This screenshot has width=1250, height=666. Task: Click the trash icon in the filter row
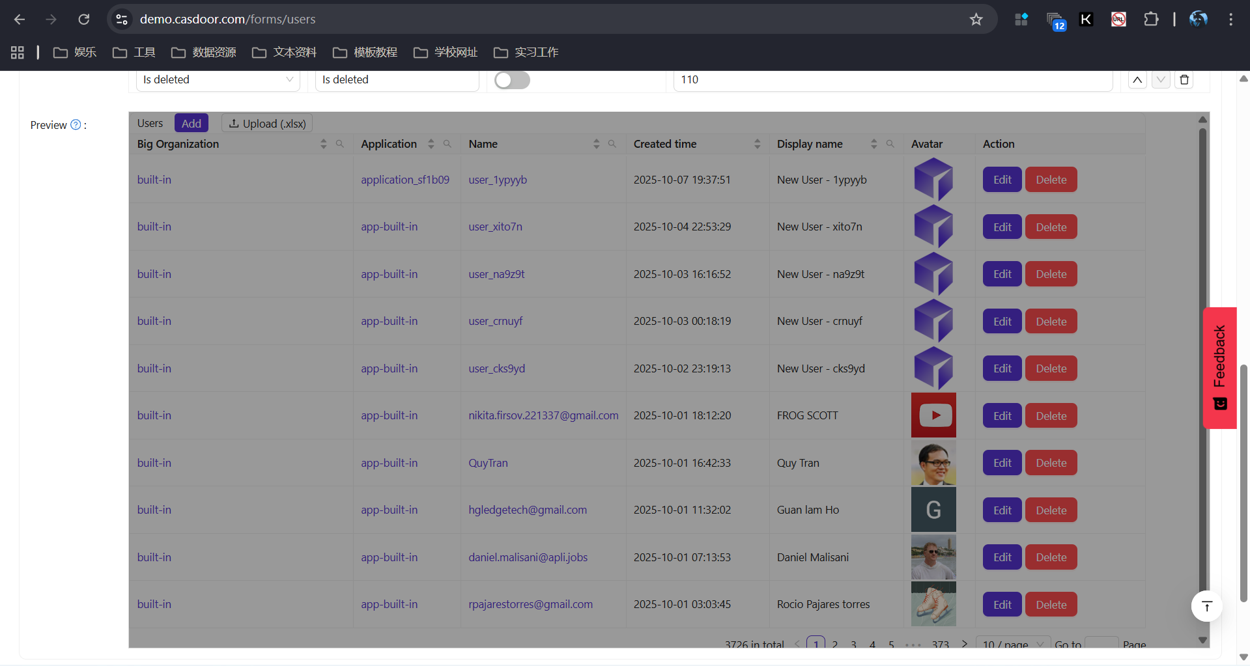pos(1184,79)
